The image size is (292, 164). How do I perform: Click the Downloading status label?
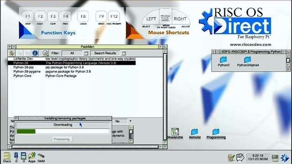(63, 125)
